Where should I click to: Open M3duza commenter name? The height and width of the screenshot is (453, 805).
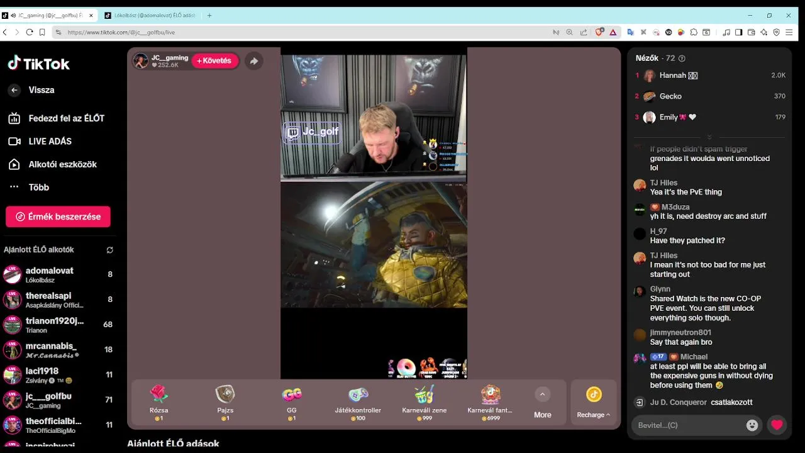[675, 207]
